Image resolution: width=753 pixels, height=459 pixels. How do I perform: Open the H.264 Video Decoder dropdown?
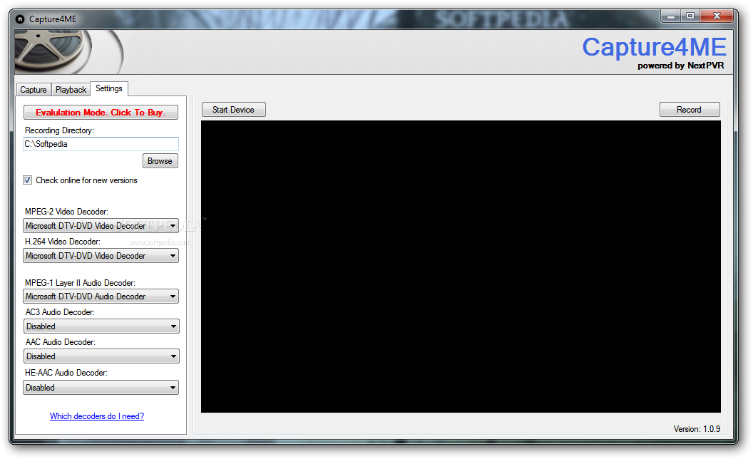[101, 255]
